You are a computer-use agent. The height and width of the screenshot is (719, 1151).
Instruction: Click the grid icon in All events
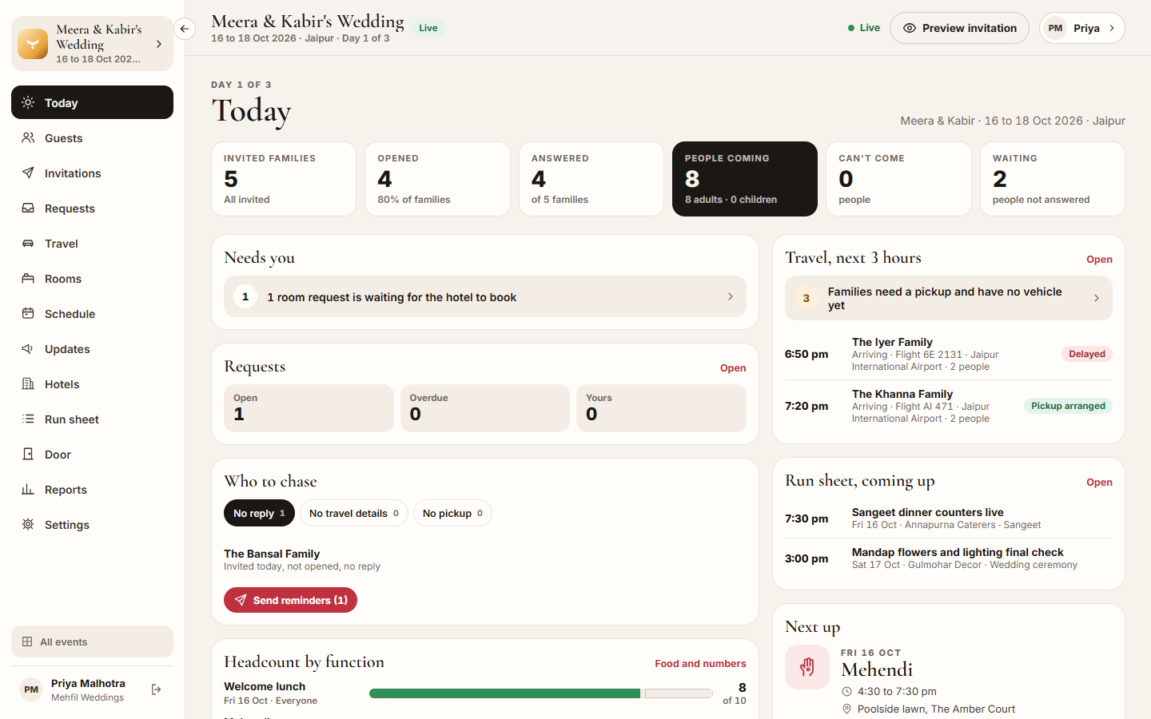click(x=27, y=642)
